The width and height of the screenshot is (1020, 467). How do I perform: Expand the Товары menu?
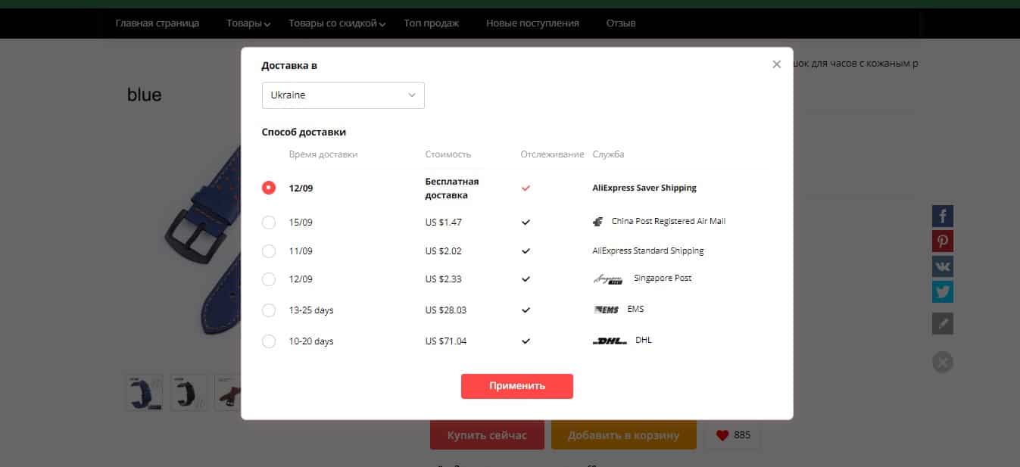[248, 23]
